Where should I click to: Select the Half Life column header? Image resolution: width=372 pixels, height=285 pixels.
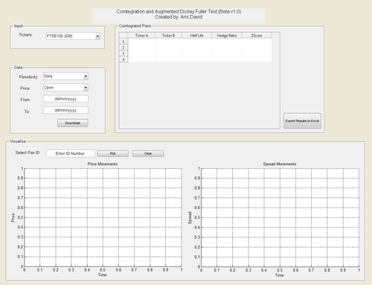pyautogui.click(x=196, y=36)
